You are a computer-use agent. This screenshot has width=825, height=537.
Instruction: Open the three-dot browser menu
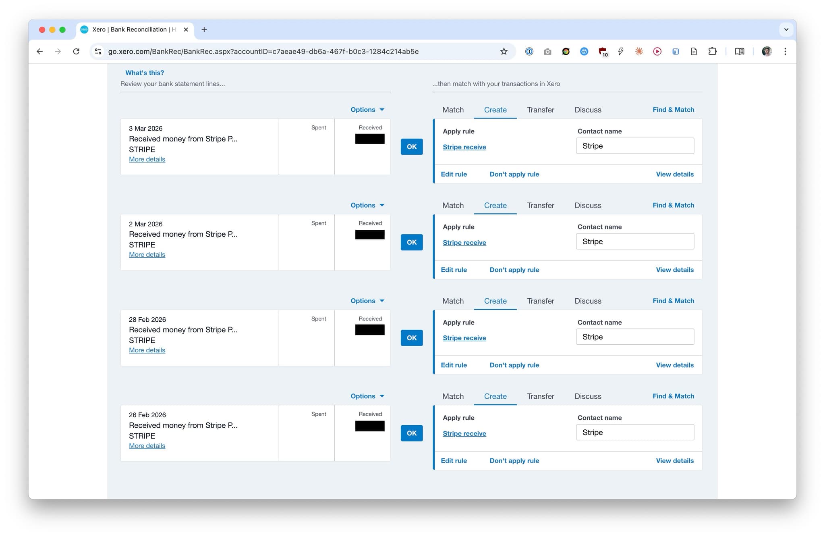[x=785, y=51]
